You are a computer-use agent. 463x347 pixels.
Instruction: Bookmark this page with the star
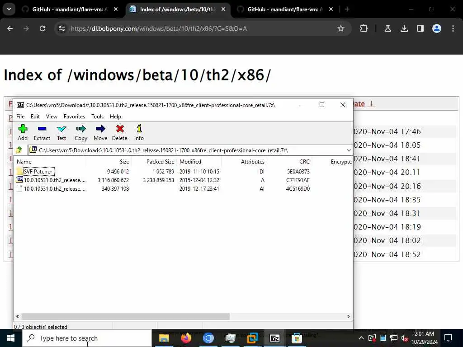pos(341,28)
